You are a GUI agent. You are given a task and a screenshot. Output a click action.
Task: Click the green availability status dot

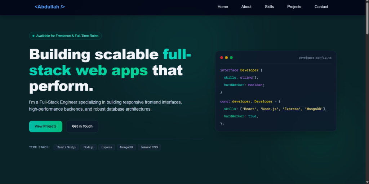(x=34, y=36)
